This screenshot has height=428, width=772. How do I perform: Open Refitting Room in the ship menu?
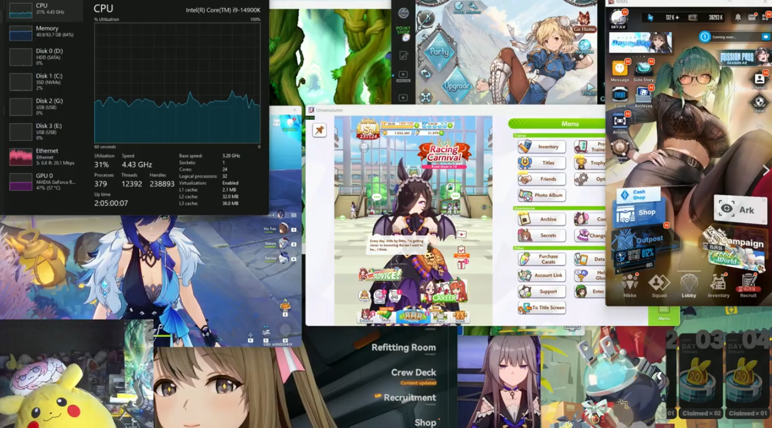coord(404,347)
